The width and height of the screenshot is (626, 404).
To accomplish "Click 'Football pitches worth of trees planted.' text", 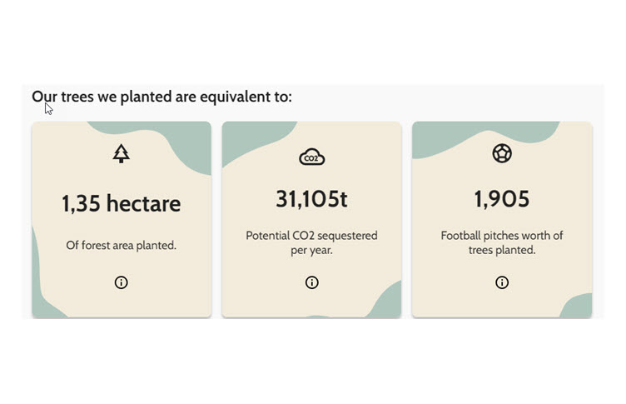I will [x=502, y=242].
